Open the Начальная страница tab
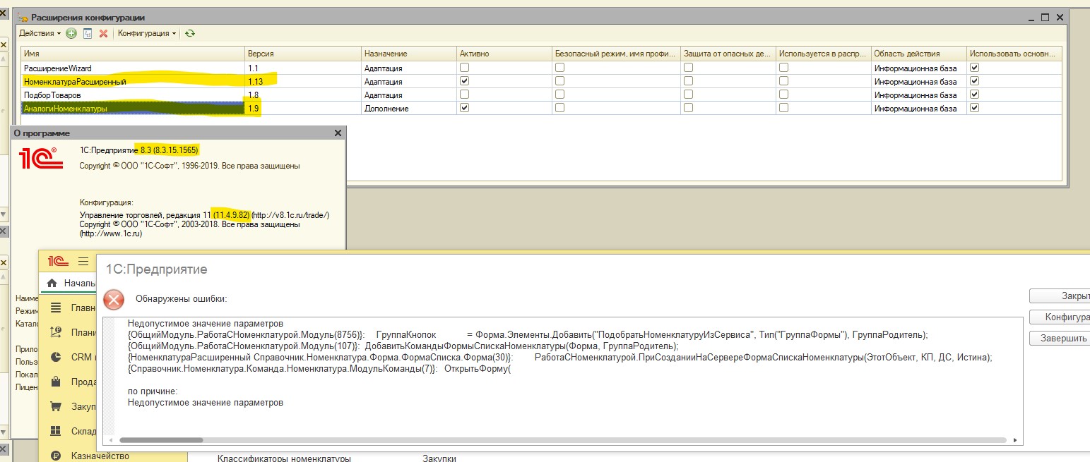 point(71,284)
